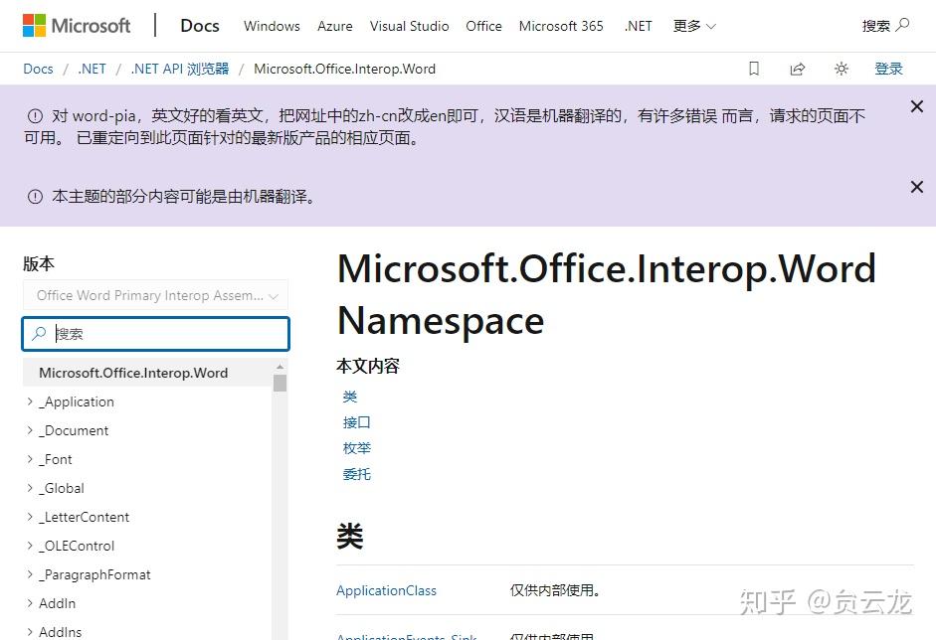Open the ApplicationClass link
936x640 pixels.
coord(386,590)
